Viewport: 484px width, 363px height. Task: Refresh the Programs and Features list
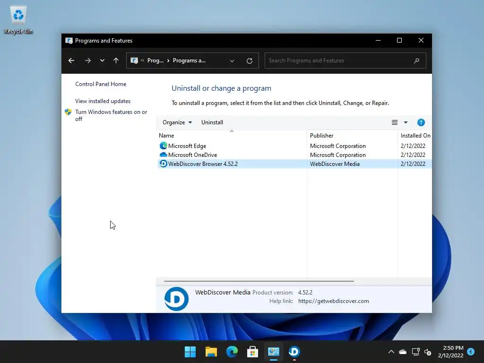[250, 61]
